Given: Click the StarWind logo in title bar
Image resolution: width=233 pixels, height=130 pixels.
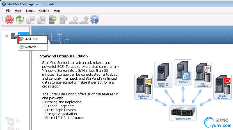Looking at the screenshot, I should coord(4,4).
